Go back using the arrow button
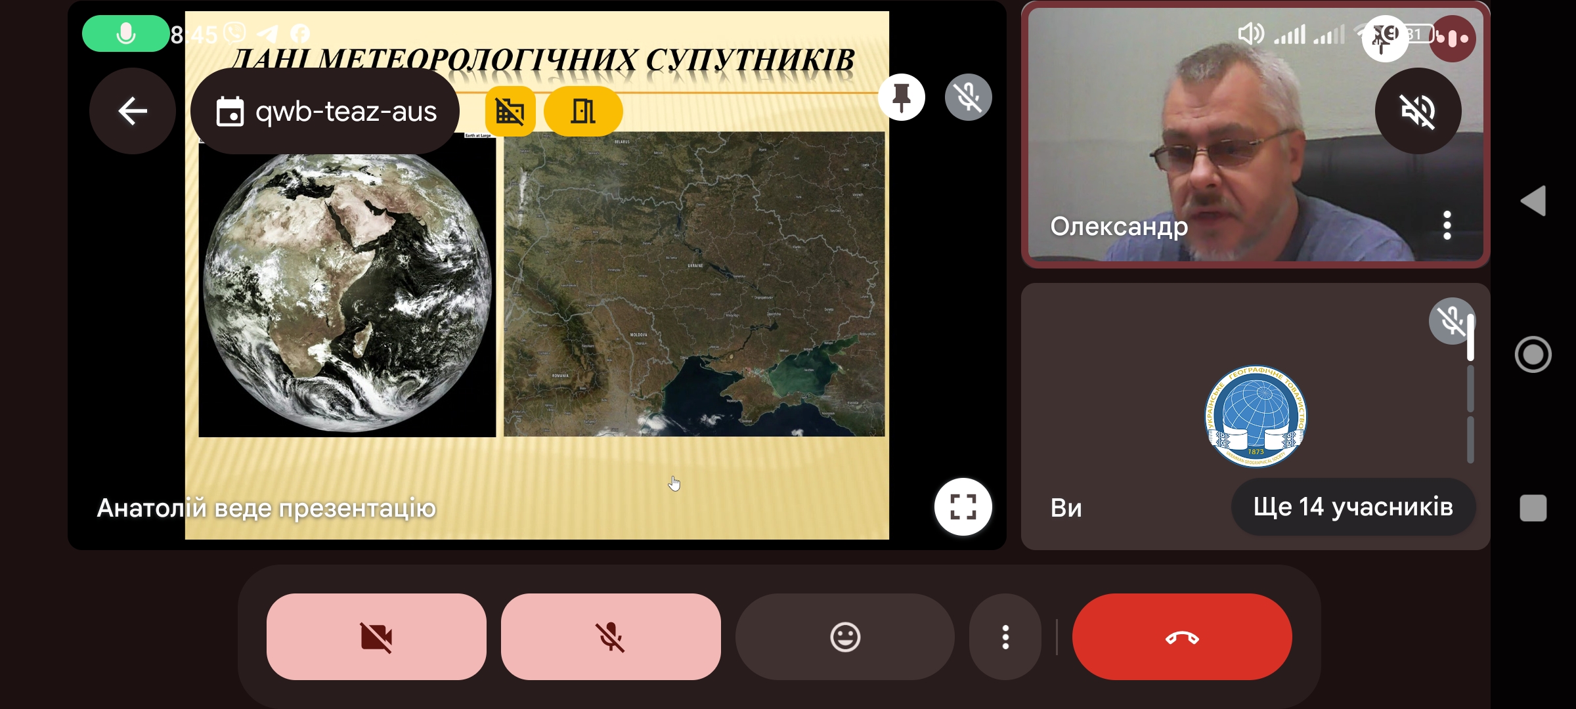The width and height of the screenshot is (1576, 709). point(132,111)
